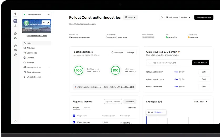Image resolution: width=220 pixels, height=137 pixels.
Task: Click Disabled CDN status link
Action: coord(194,37)
